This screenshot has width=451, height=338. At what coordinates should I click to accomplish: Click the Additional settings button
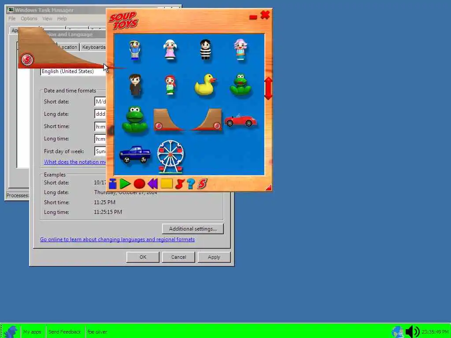coord(193,229)
